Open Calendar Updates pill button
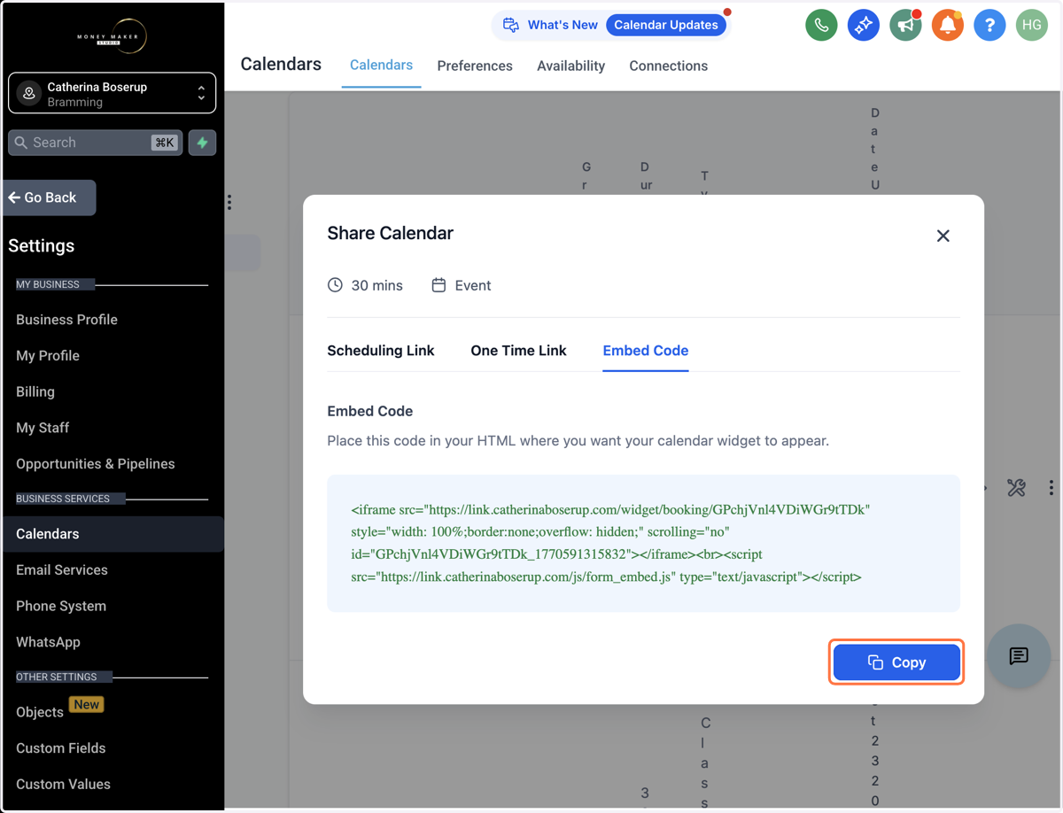The height and width of the screenshot is (813, 1063). click(x=666, y=25)
